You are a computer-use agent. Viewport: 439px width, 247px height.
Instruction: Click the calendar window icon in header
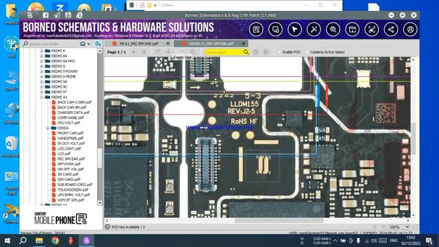[353, 30]
